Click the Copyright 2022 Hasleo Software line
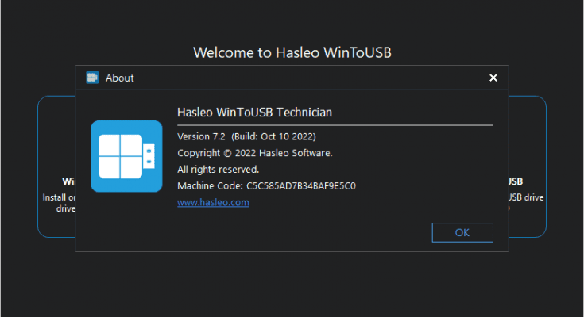 click(x=254, y=153)
